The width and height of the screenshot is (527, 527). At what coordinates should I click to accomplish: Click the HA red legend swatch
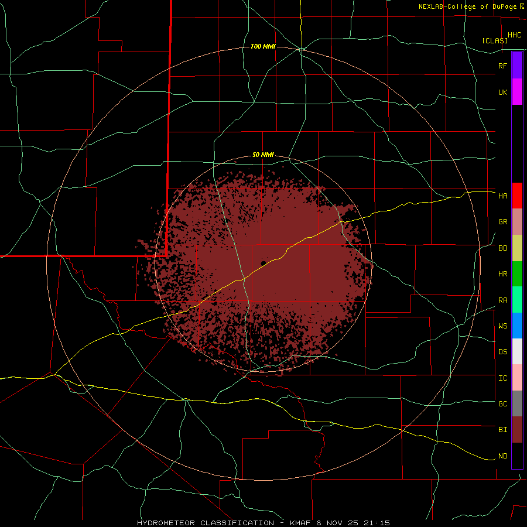(517, 196)
